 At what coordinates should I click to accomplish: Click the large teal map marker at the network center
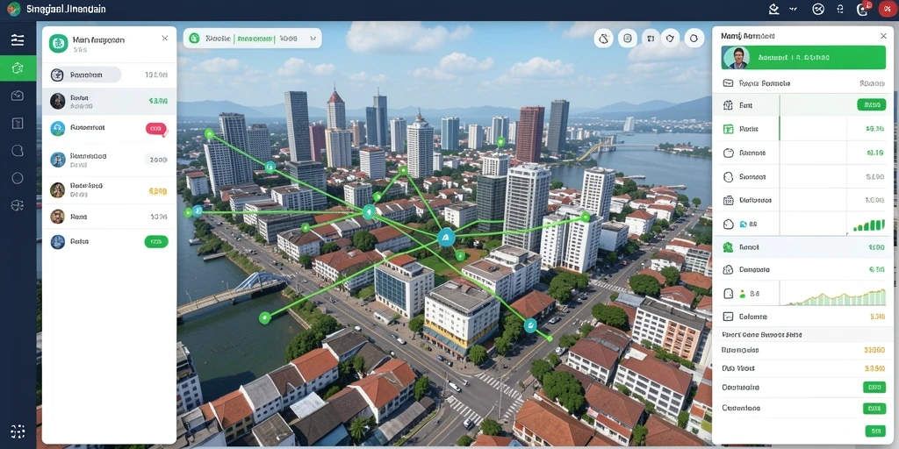pyautogui.click(x=446, y=237)
